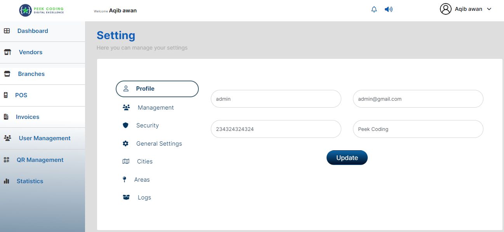Screen dimensions: 504x232
Task: Click the Areas pin icon
Action: 124,180
